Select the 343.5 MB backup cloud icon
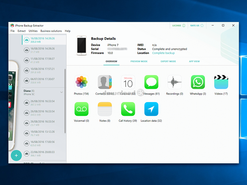247x185 pixels. pos(27,113)
